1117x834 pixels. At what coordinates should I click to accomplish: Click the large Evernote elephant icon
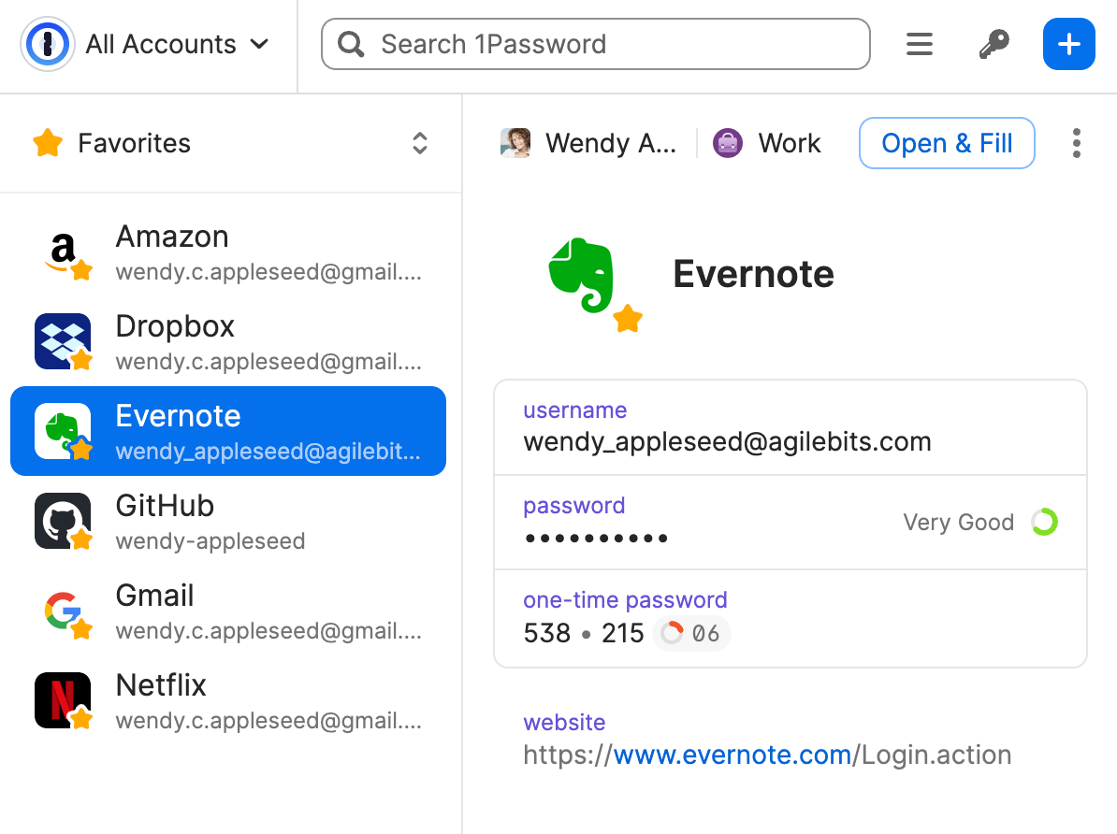(581, 275)
